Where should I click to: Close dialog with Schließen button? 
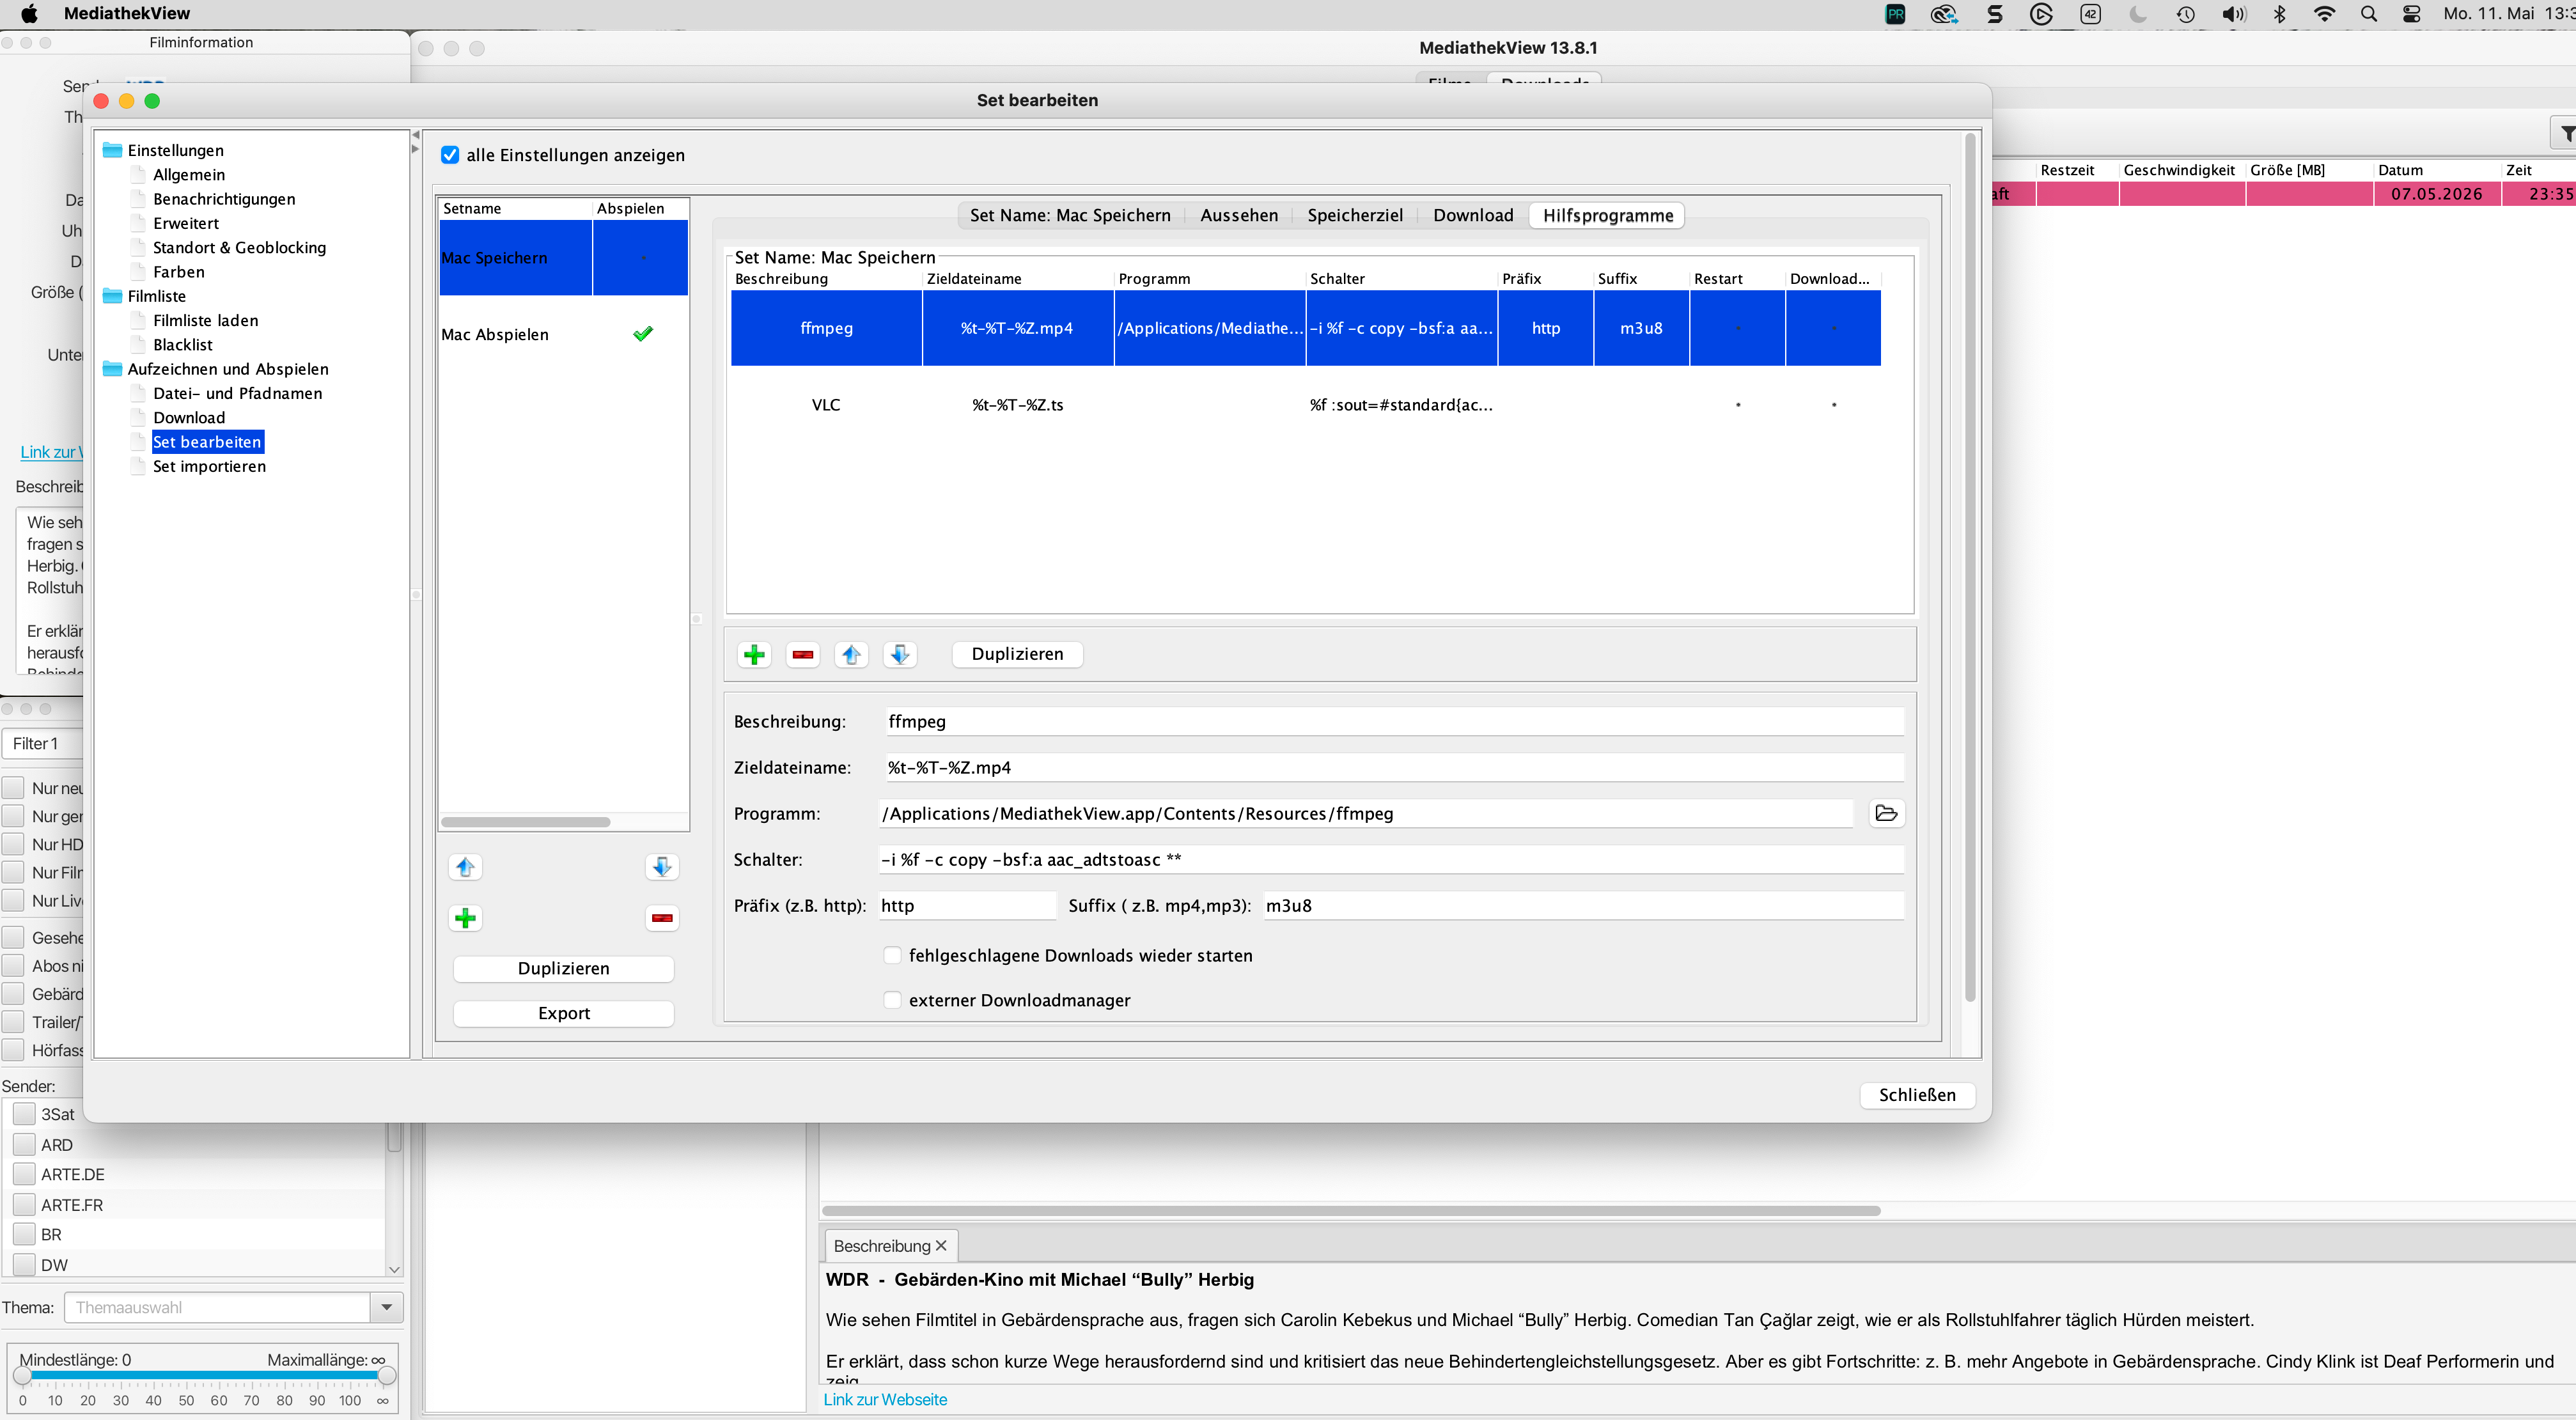1917,1095
